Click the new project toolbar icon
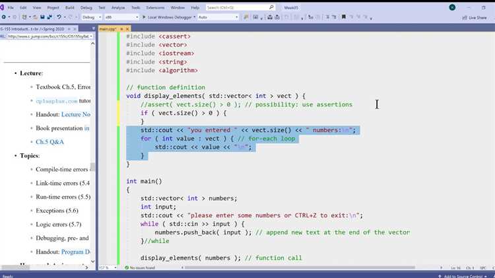This screenshot has width=495, height=278. [24, 17]
